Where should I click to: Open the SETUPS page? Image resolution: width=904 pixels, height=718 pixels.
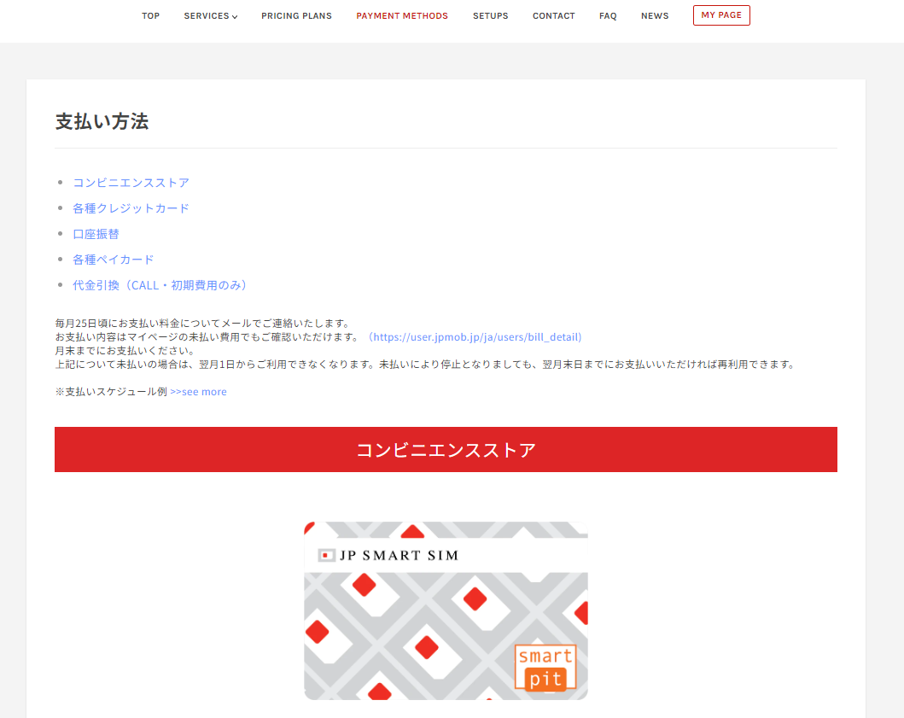(x=490, y=15)
